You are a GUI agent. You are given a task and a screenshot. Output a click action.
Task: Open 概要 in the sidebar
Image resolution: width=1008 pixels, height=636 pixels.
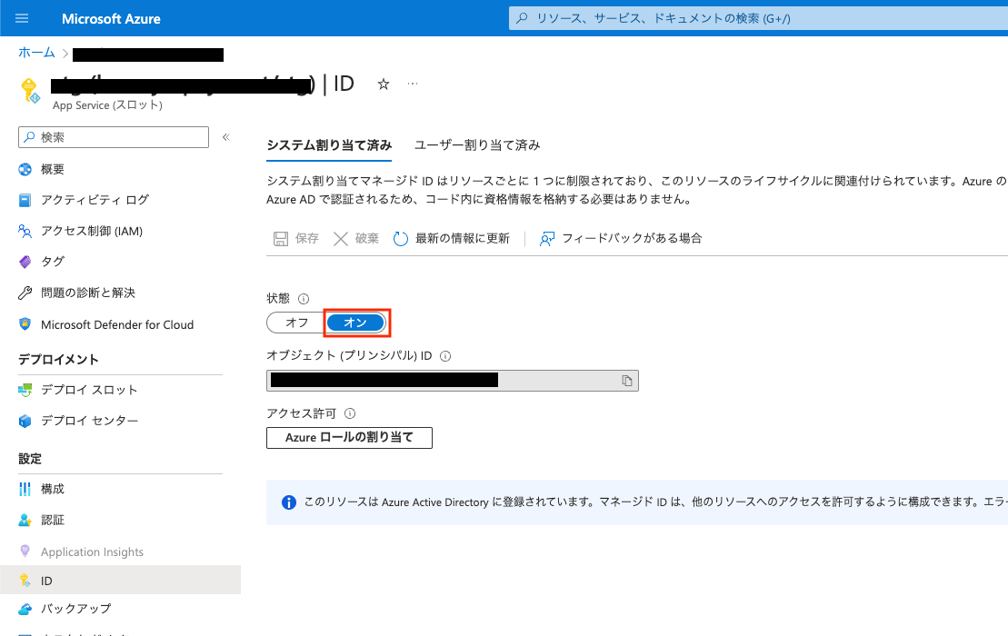(x=53, y=170)
